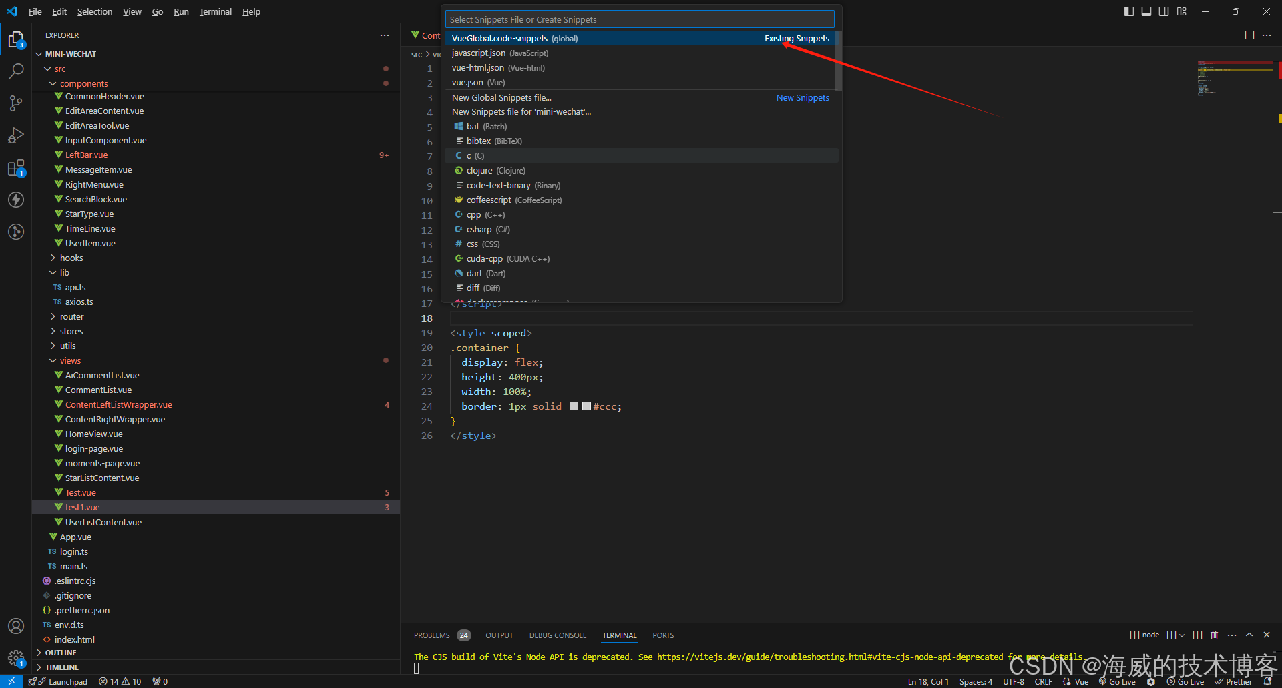Click Prettier in the status bar
The image size is (1282, 688).
click(x=1233, y=681)
